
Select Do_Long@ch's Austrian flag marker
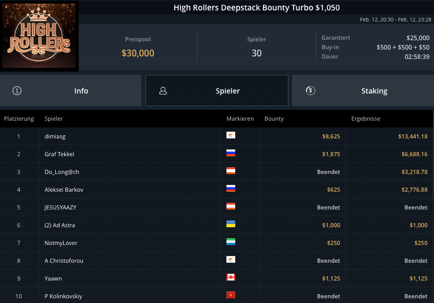point(231,171)
